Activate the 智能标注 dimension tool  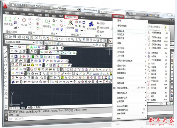pyautogui.click(x=47, y=23)
